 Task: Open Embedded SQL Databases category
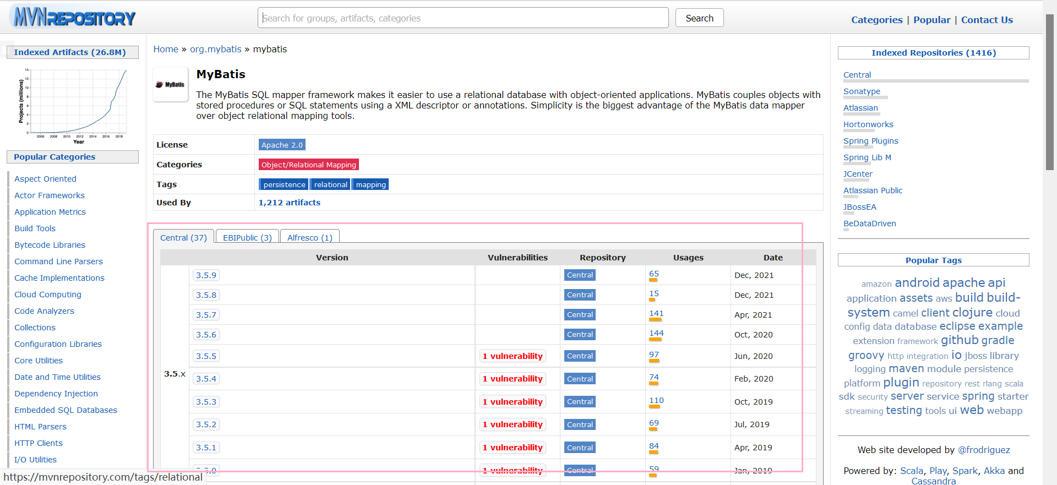[66, 410]
